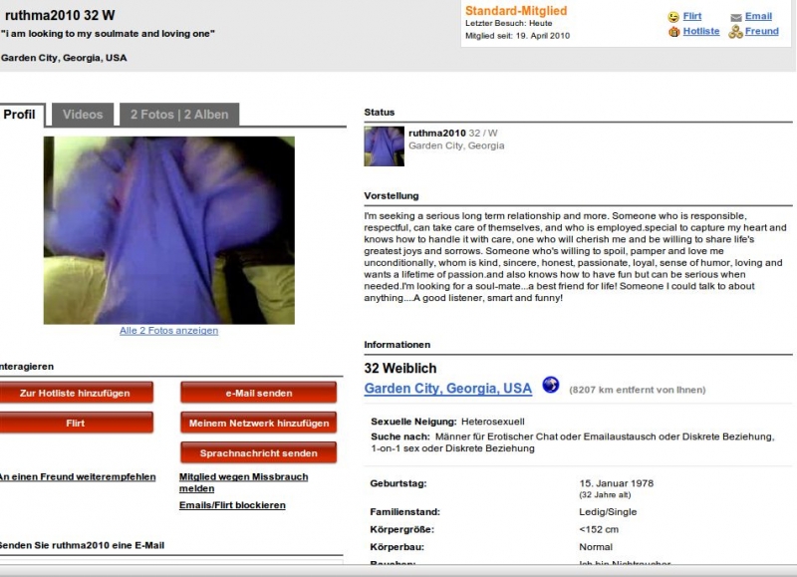Open Alle 2 Fotos anzeigen link

pyautogui.click(x=168, y=331)
